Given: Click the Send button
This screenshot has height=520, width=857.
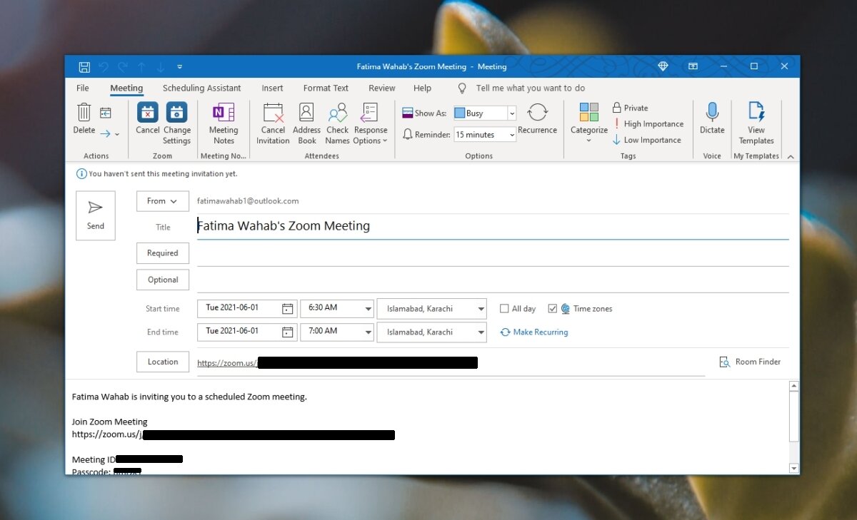Looking at the screenshot, I should [95, 215].
